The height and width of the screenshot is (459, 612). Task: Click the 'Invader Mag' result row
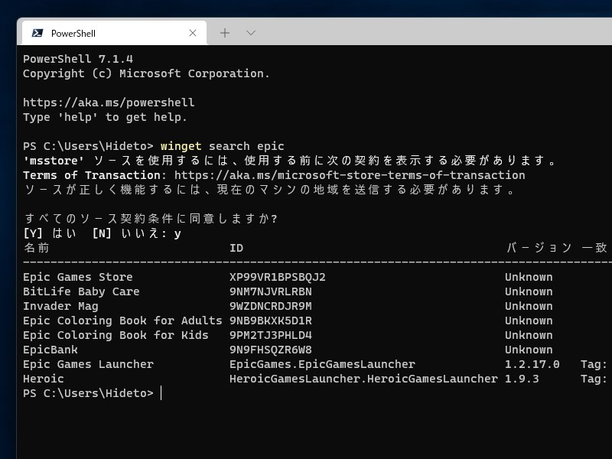point(60,306)
